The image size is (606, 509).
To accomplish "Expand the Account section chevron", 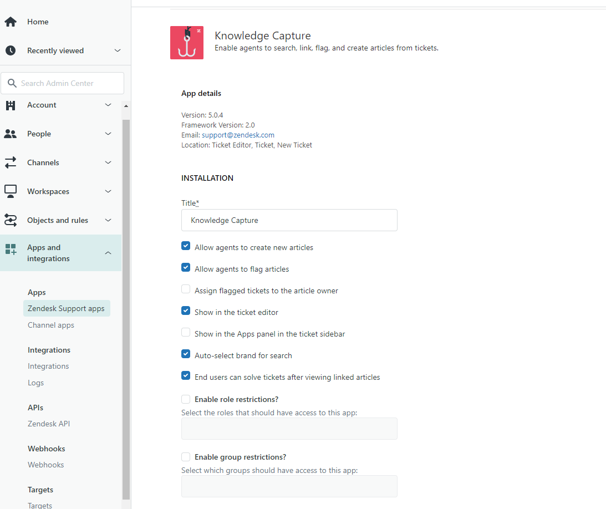I will pyautogui.click(x=108, y=105).
